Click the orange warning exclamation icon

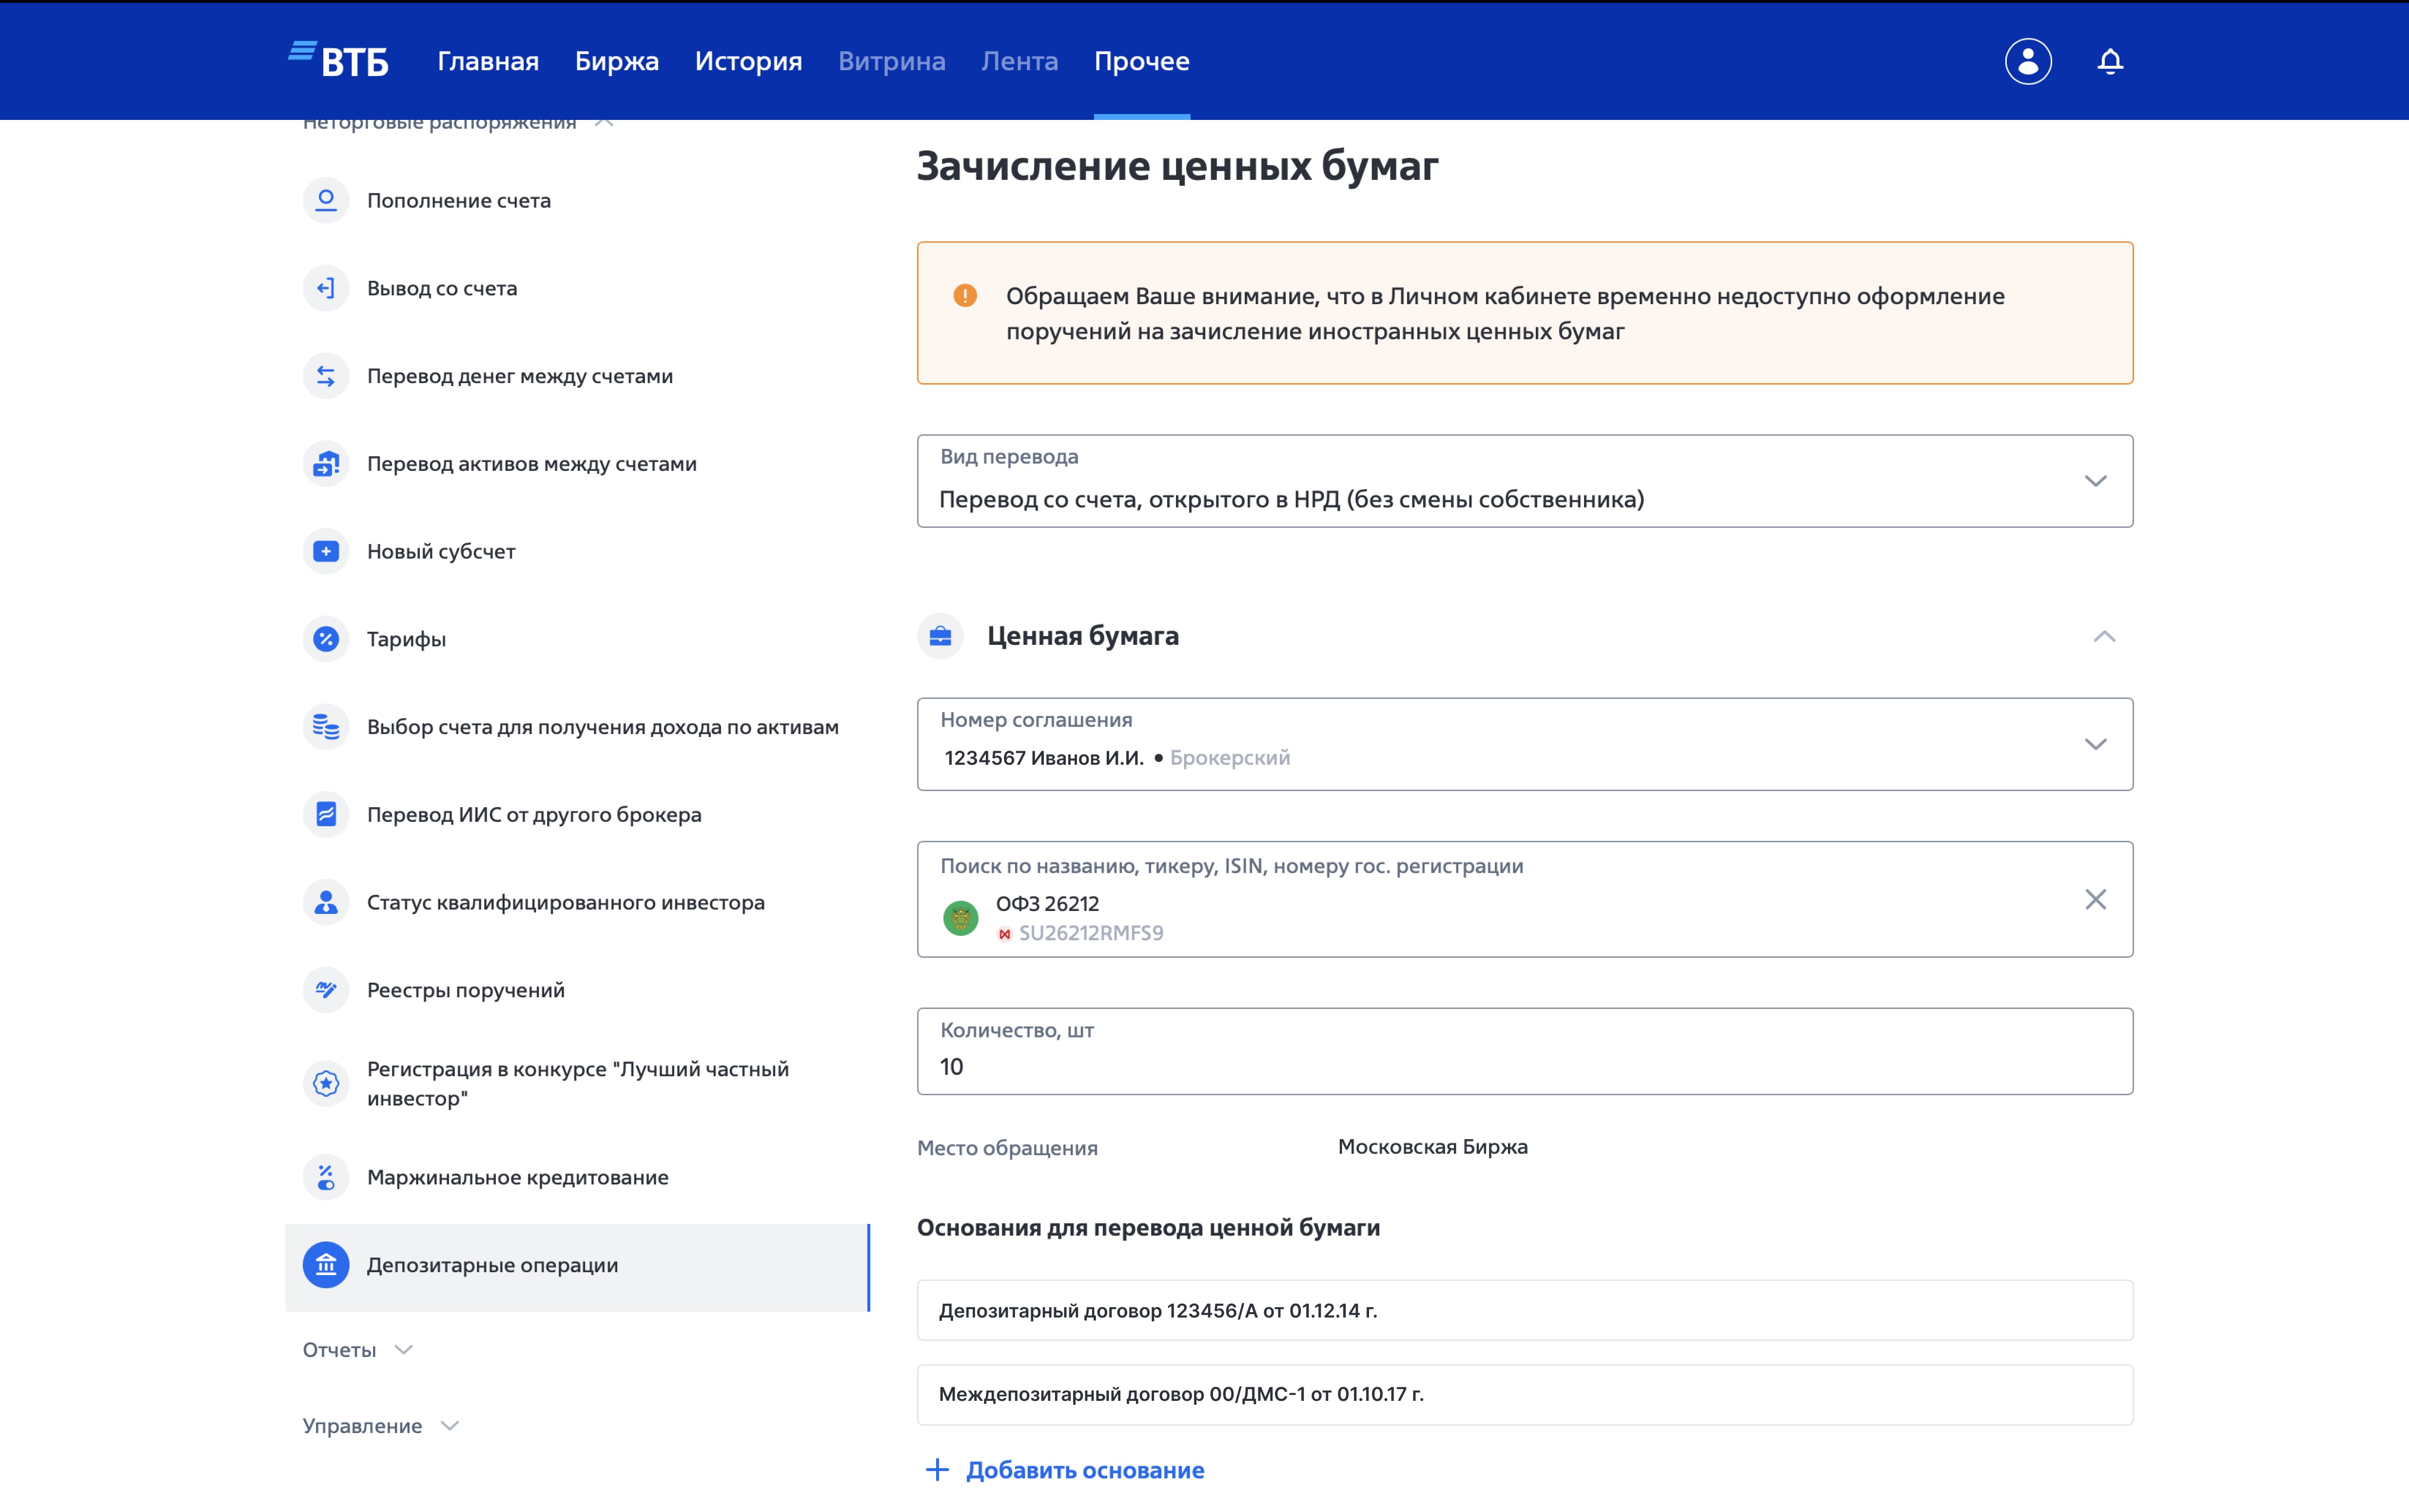pos(965,296)
